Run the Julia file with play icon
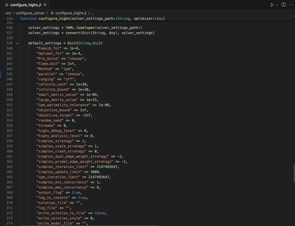 coord(272,5)
